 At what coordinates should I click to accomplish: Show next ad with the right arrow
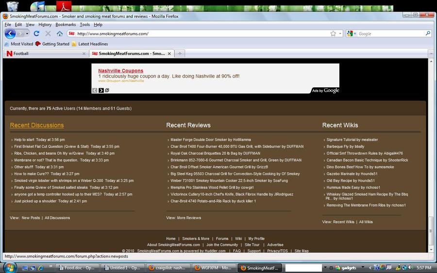tap(101, 90)
